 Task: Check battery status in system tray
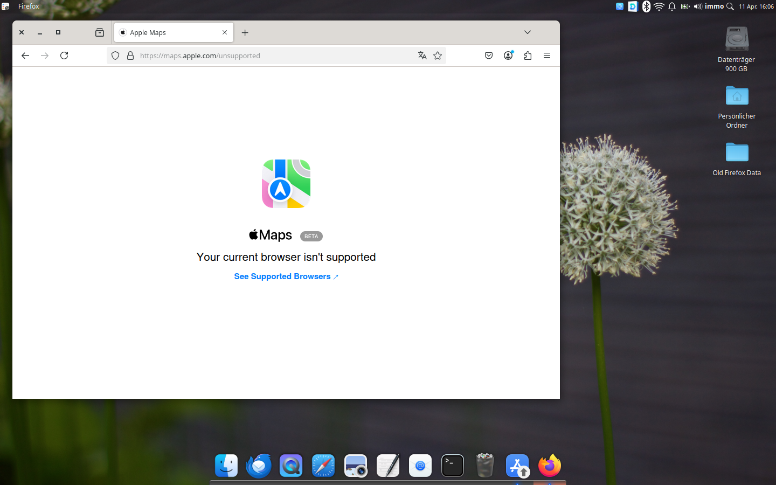(685, 6)
